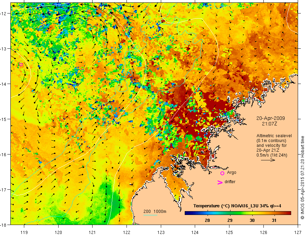Viewport: 305px width, 235px height.
Task: Click the magenta Argo circle in the legend
Action: tap(222, 173)
